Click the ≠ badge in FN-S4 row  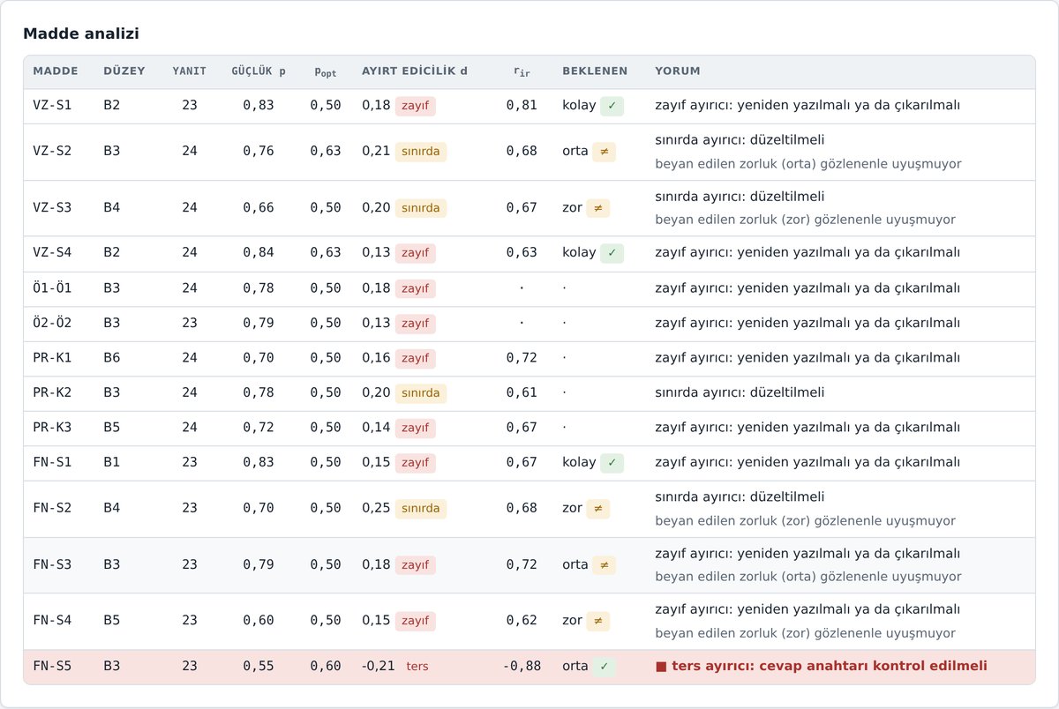597,621
